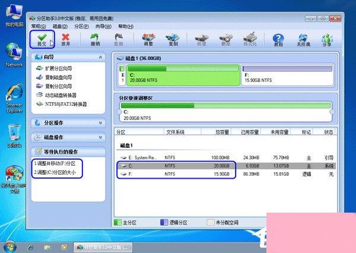This screenshot has height=253, width=356.
Task: Open the NTFS与FAT32转换器 tool
Action: click(x=62, y=104)
